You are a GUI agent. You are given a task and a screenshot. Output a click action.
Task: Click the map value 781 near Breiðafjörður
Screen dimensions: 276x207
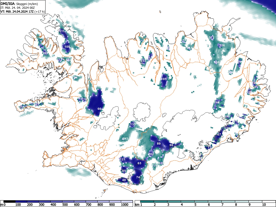coord(75,78)
